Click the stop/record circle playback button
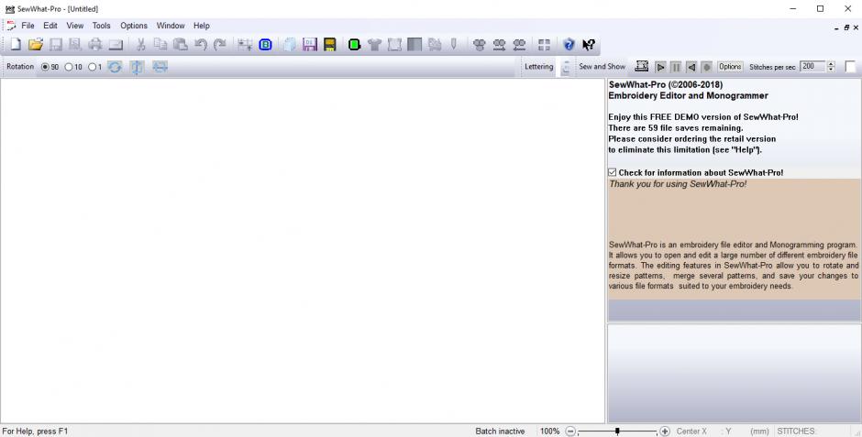 coord(706,67)
